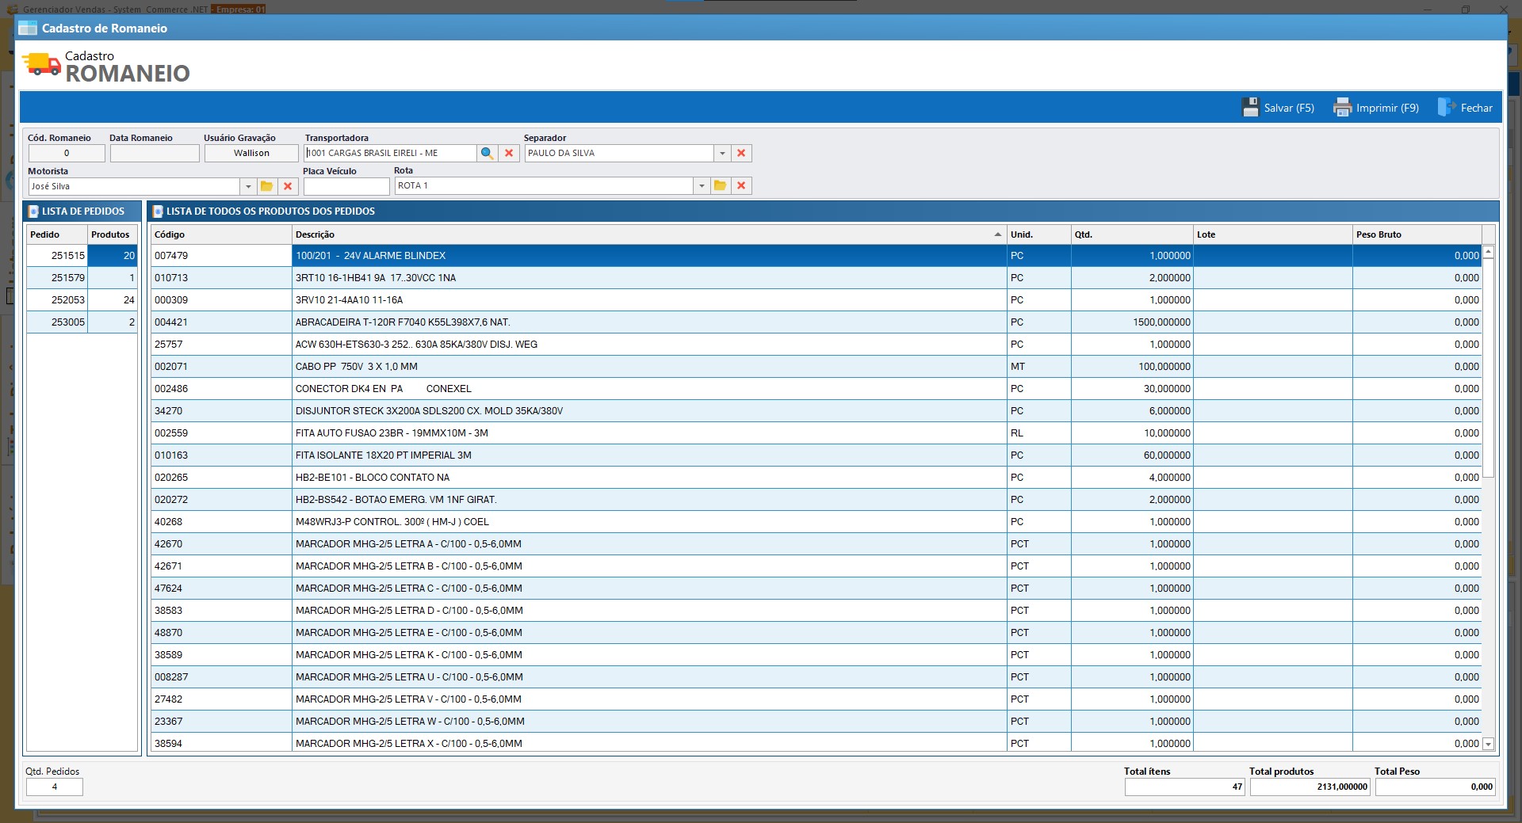
Task: Click the Placa Veículo input field
Action: (346, 186)
